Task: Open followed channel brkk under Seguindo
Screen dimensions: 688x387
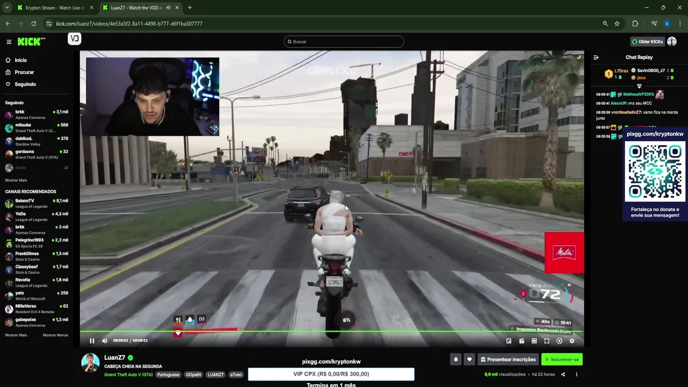Action: 37,114
